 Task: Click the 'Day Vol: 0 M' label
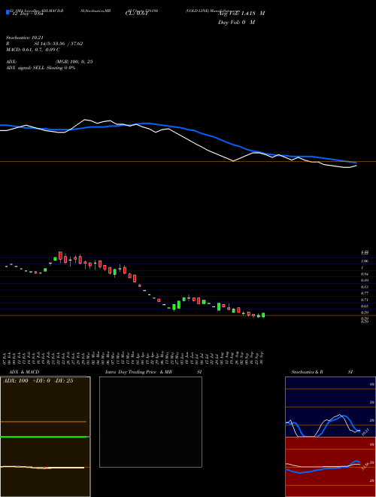click(236, 23)
